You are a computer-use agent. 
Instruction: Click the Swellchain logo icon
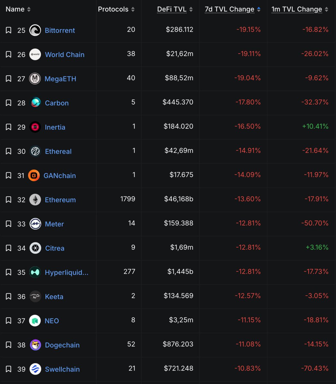point(35,369)
